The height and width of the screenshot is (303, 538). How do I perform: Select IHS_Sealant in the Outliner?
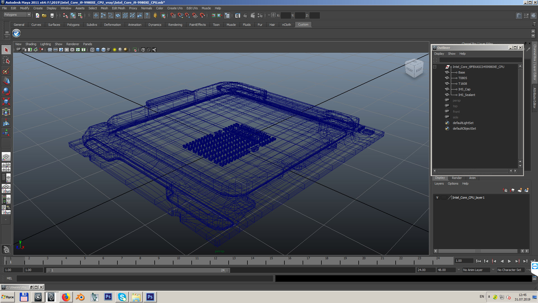467,95
